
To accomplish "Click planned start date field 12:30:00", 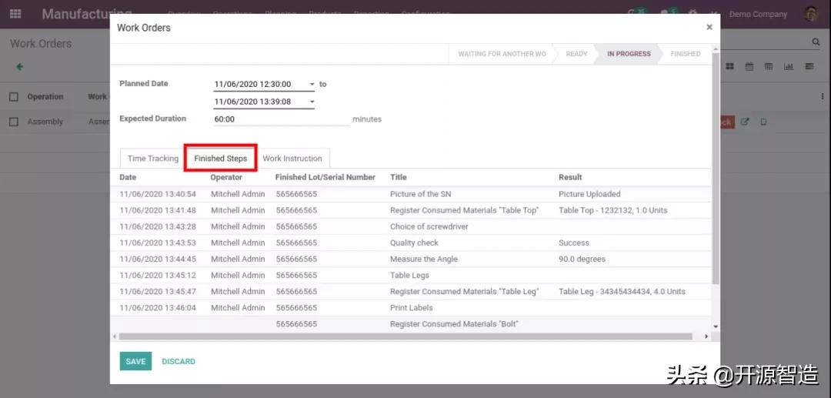I will click(264, 84).
